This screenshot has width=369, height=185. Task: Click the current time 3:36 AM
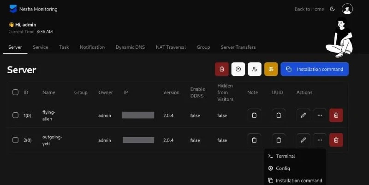44,31
